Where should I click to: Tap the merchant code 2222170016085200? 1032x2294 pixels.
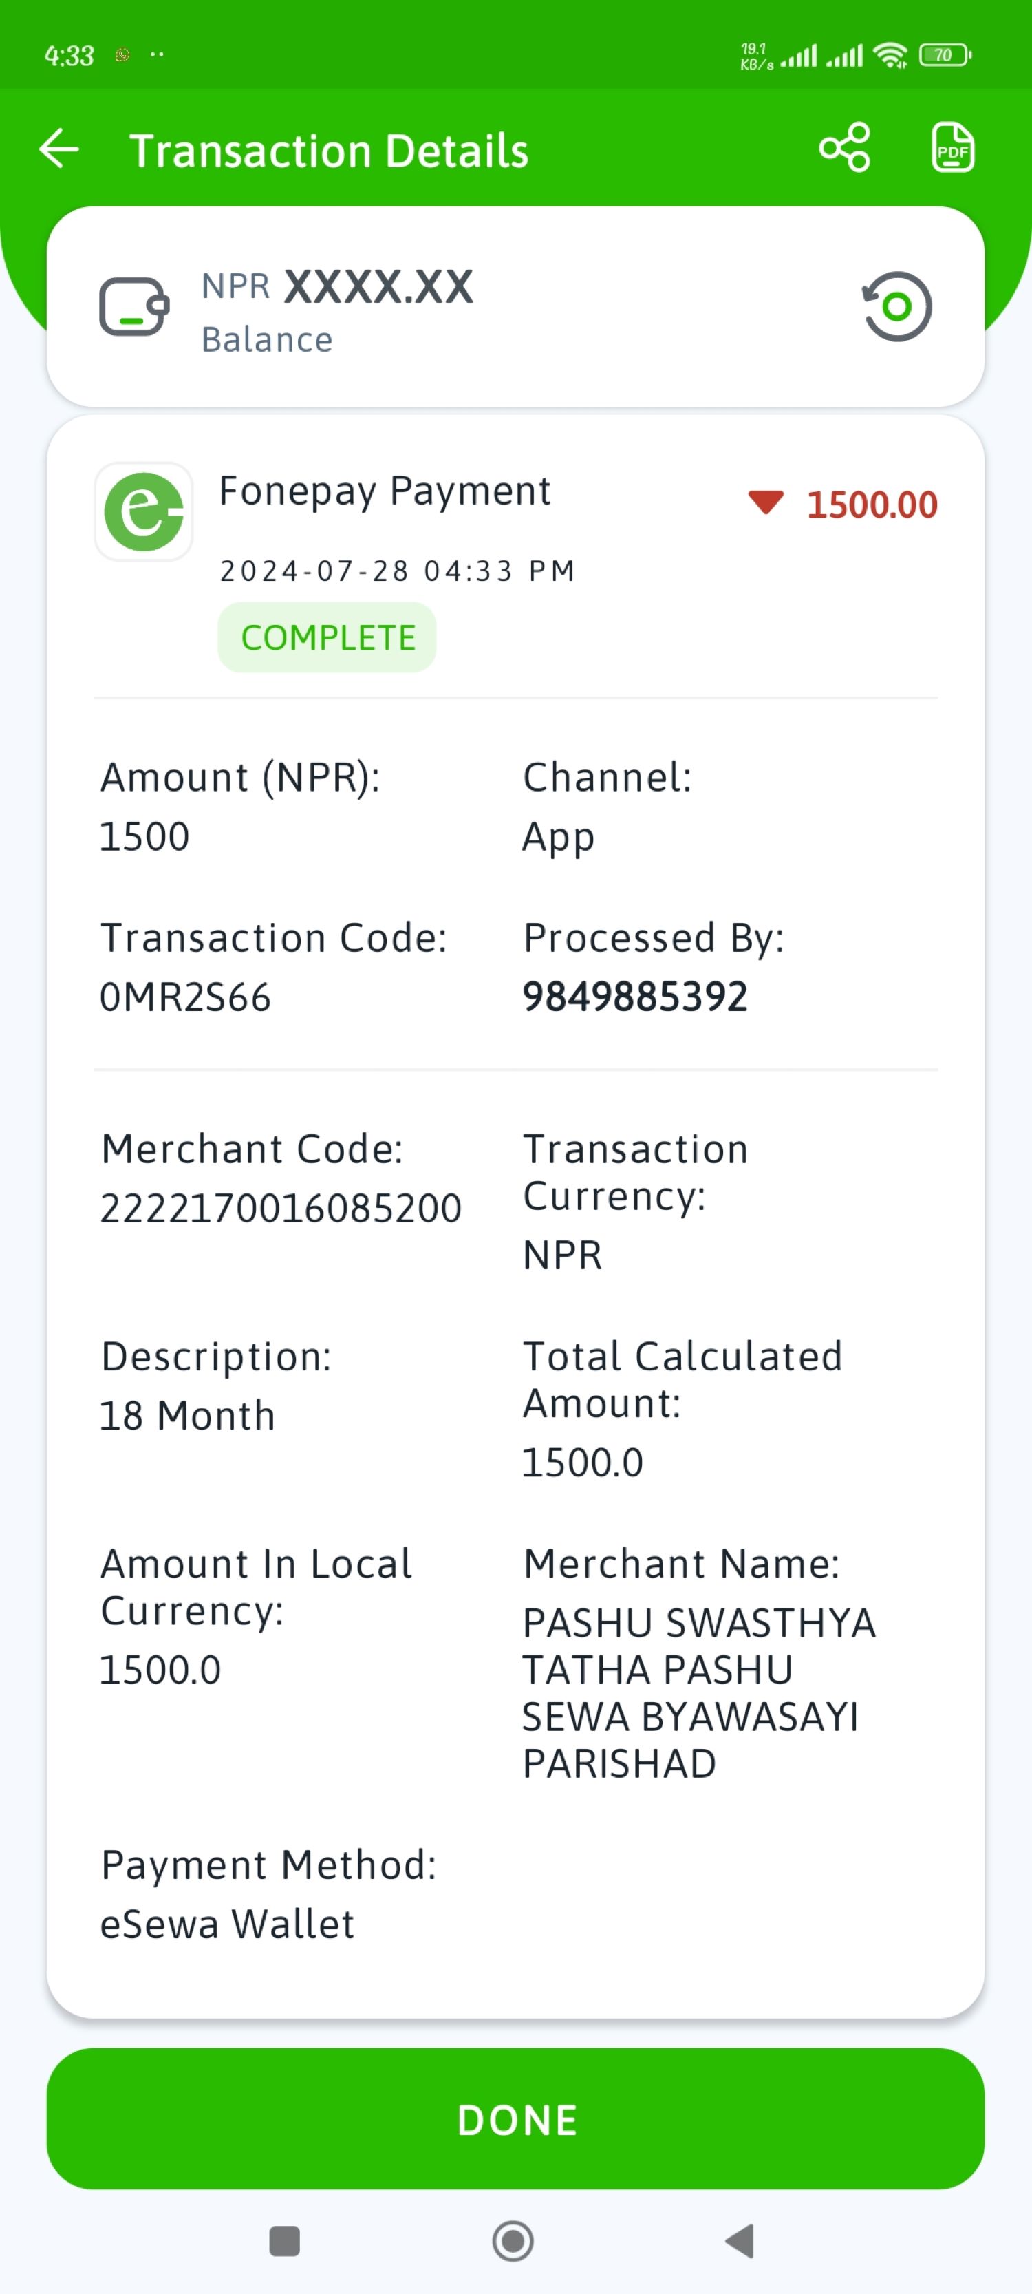click(281, 1209)
